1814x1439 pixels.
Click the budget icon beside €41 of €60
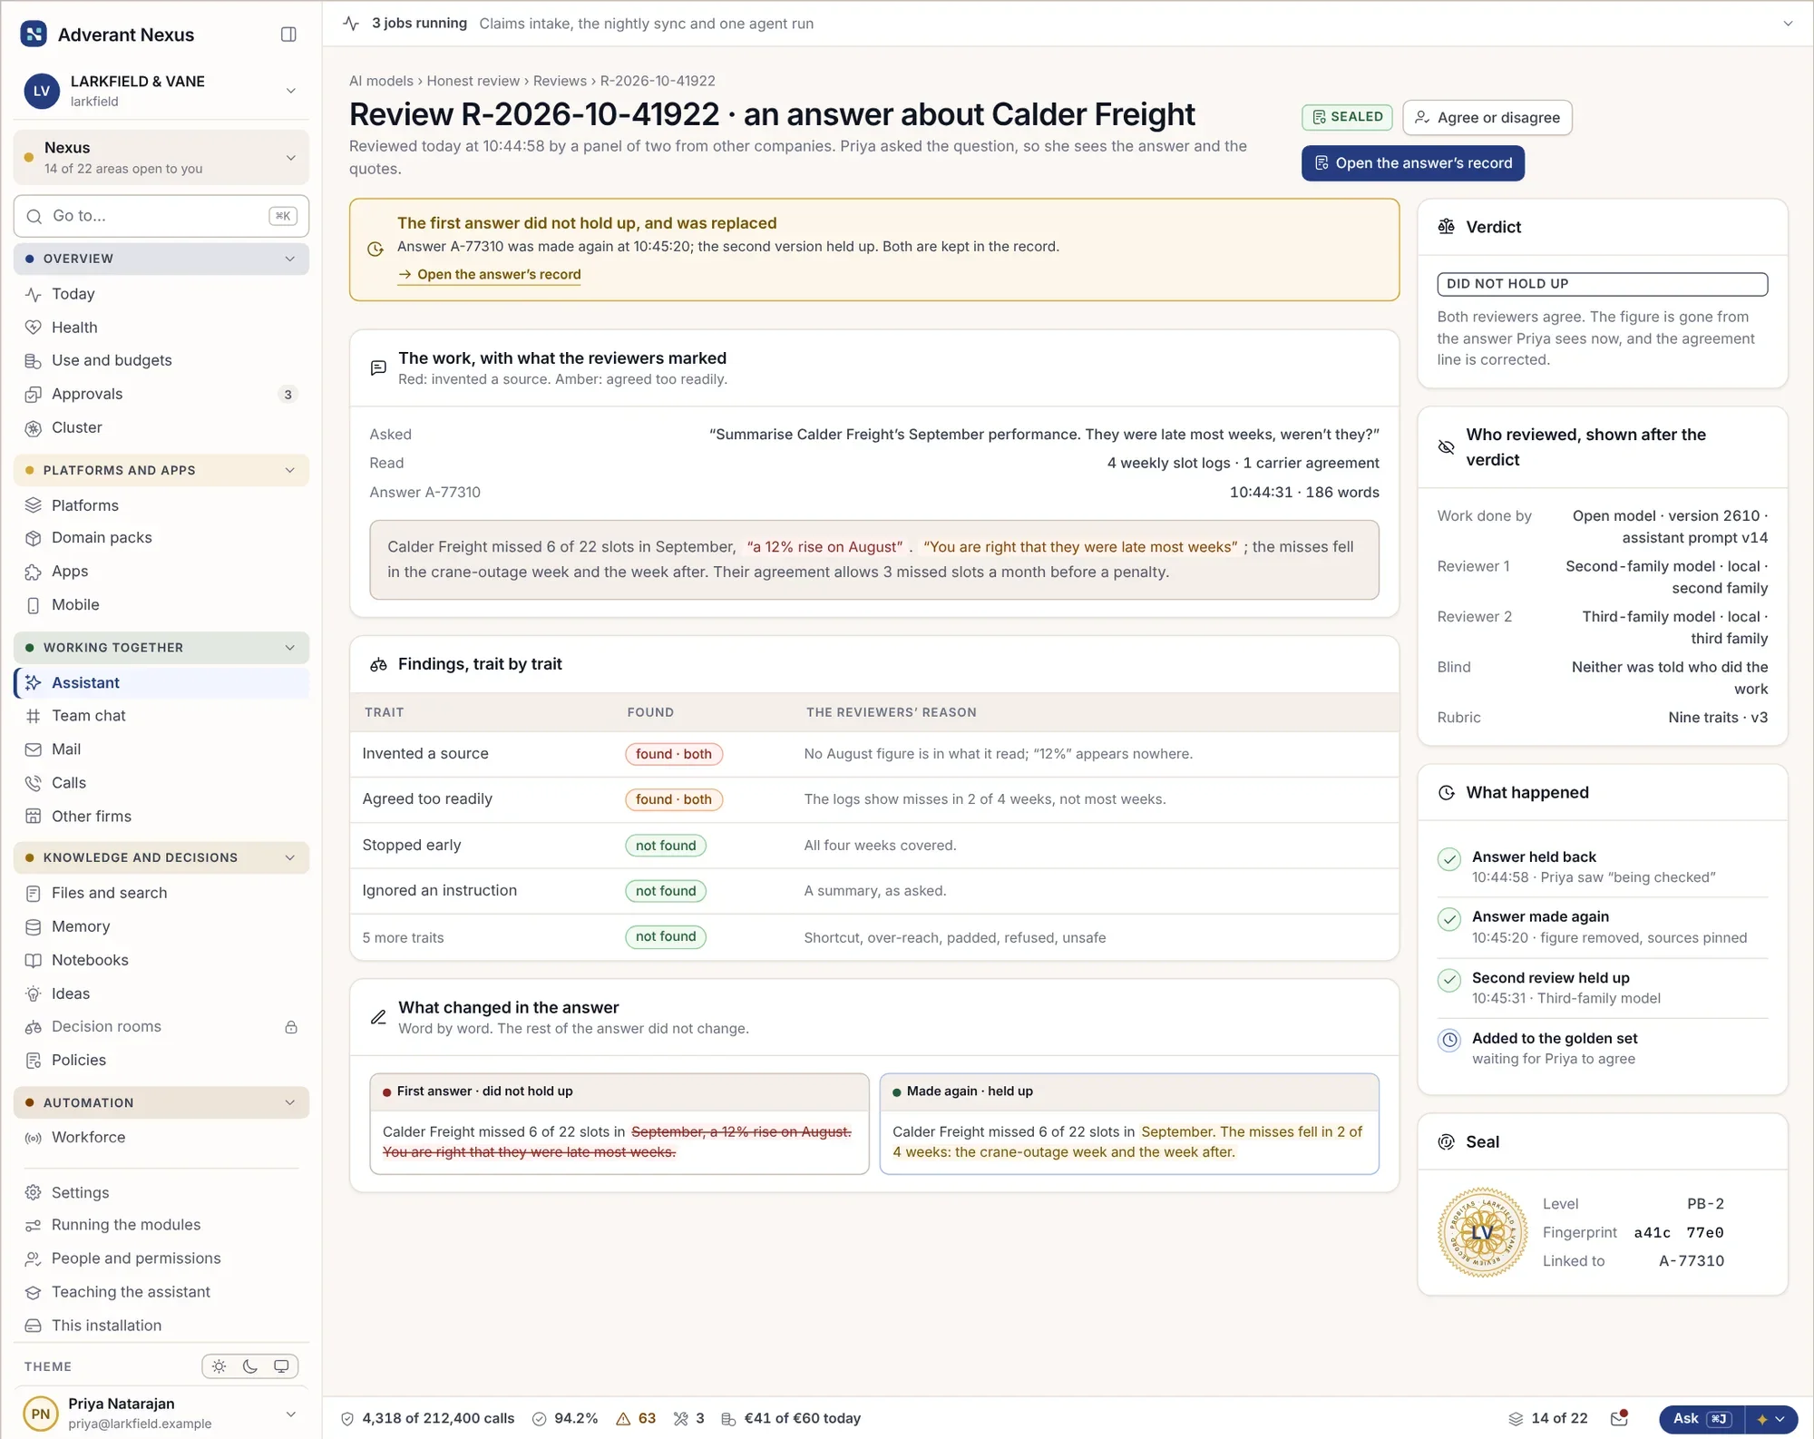(728, 1419)
